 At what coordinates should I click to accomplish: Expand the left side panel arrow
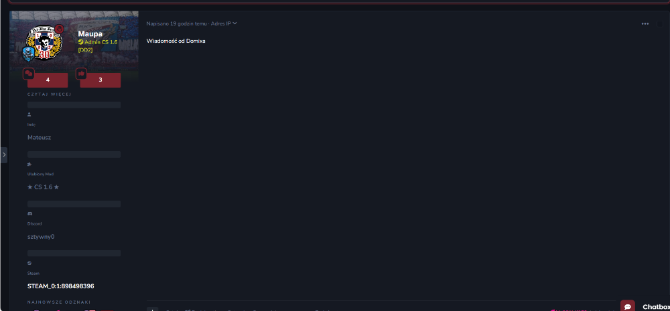click(4, 155)
